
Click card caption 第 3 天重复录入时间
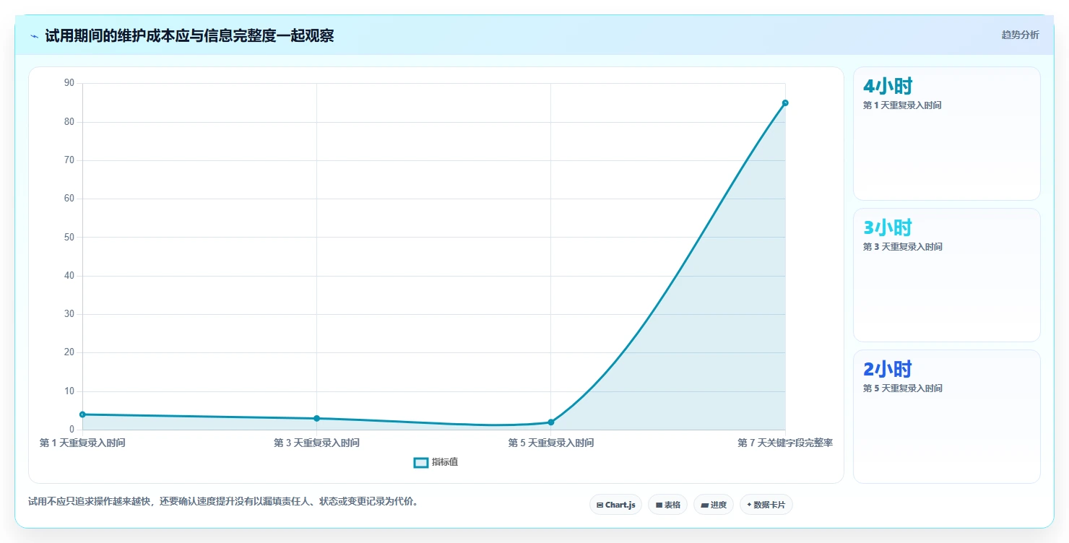902,247
